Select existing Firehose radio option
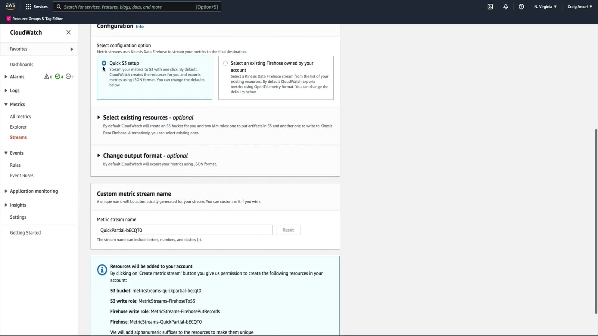Image resolution: width=598 pixels, height=336 pixels. [x=225, y=63]
